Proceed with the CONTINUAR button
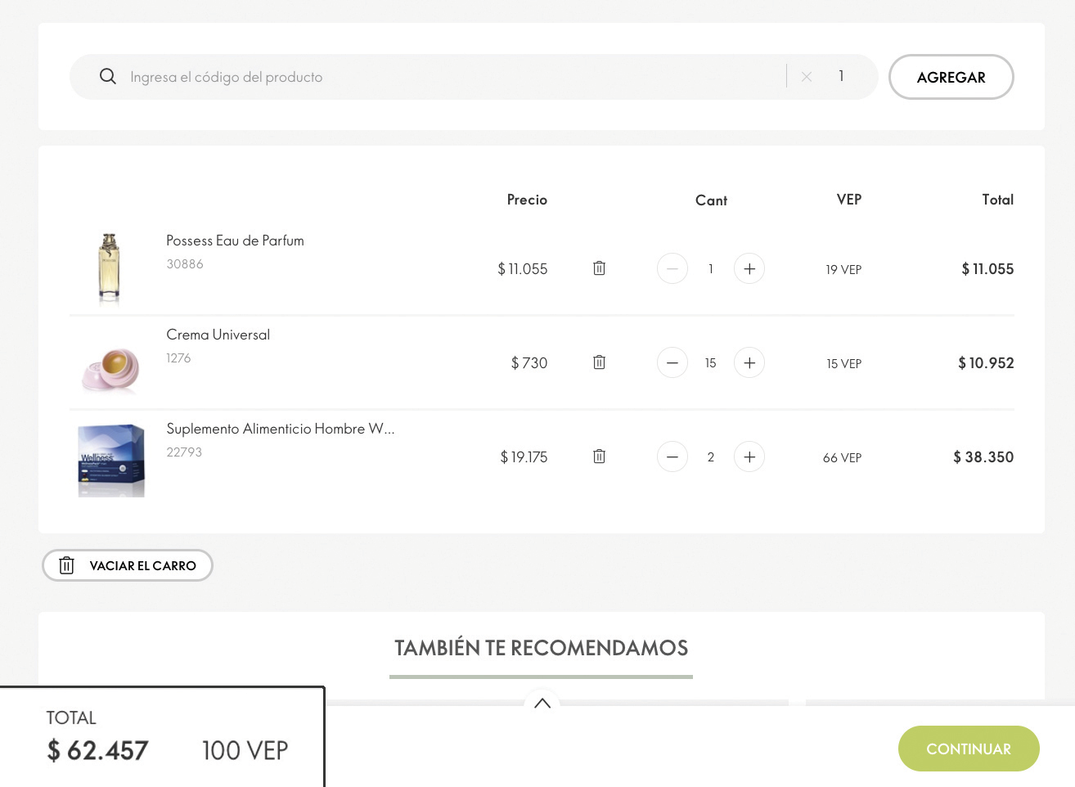This screenshot has height=787, width=1075. [x=968, y=749]
